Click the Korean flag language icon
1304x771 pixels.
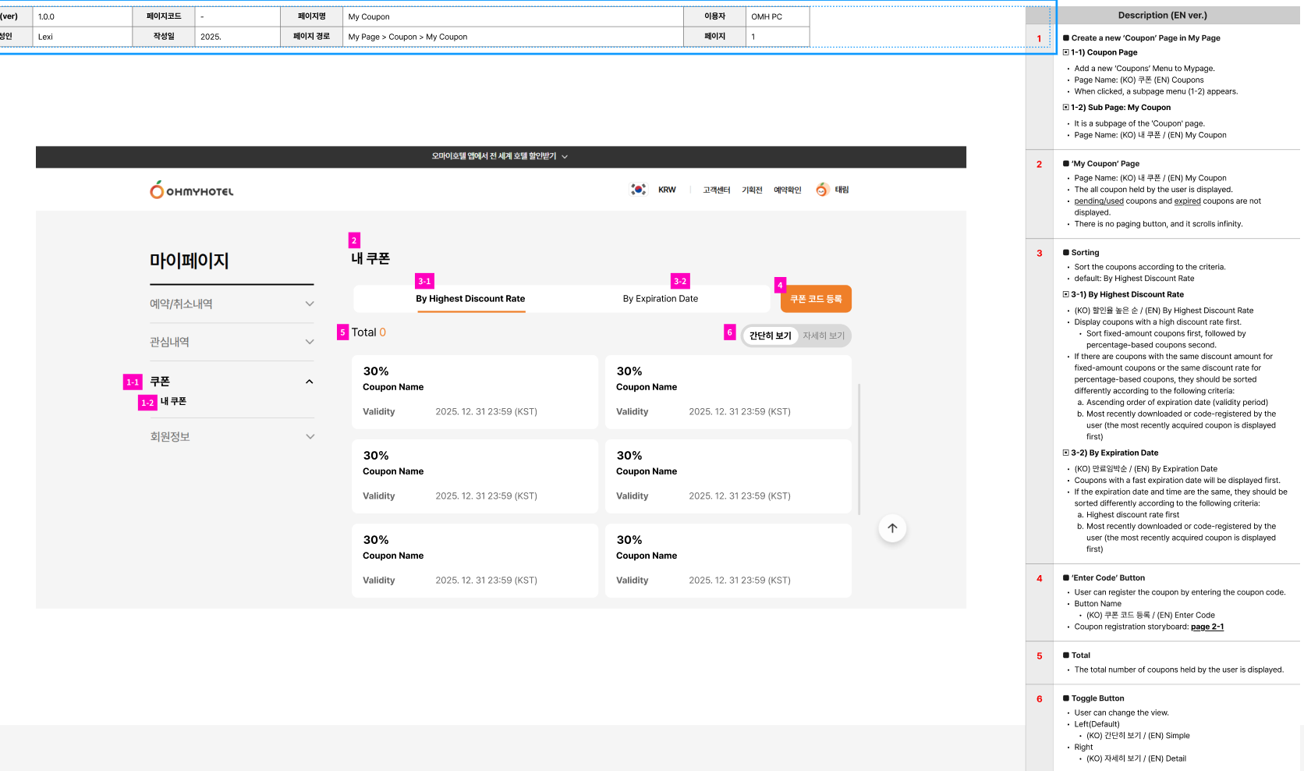point(639,190)
